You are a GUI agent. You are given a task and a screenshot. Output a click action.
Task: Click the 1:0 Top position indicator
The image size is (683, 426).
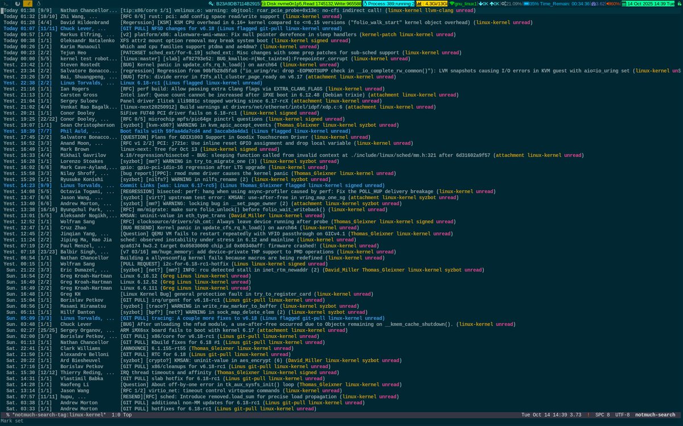(x=121, y=415)
